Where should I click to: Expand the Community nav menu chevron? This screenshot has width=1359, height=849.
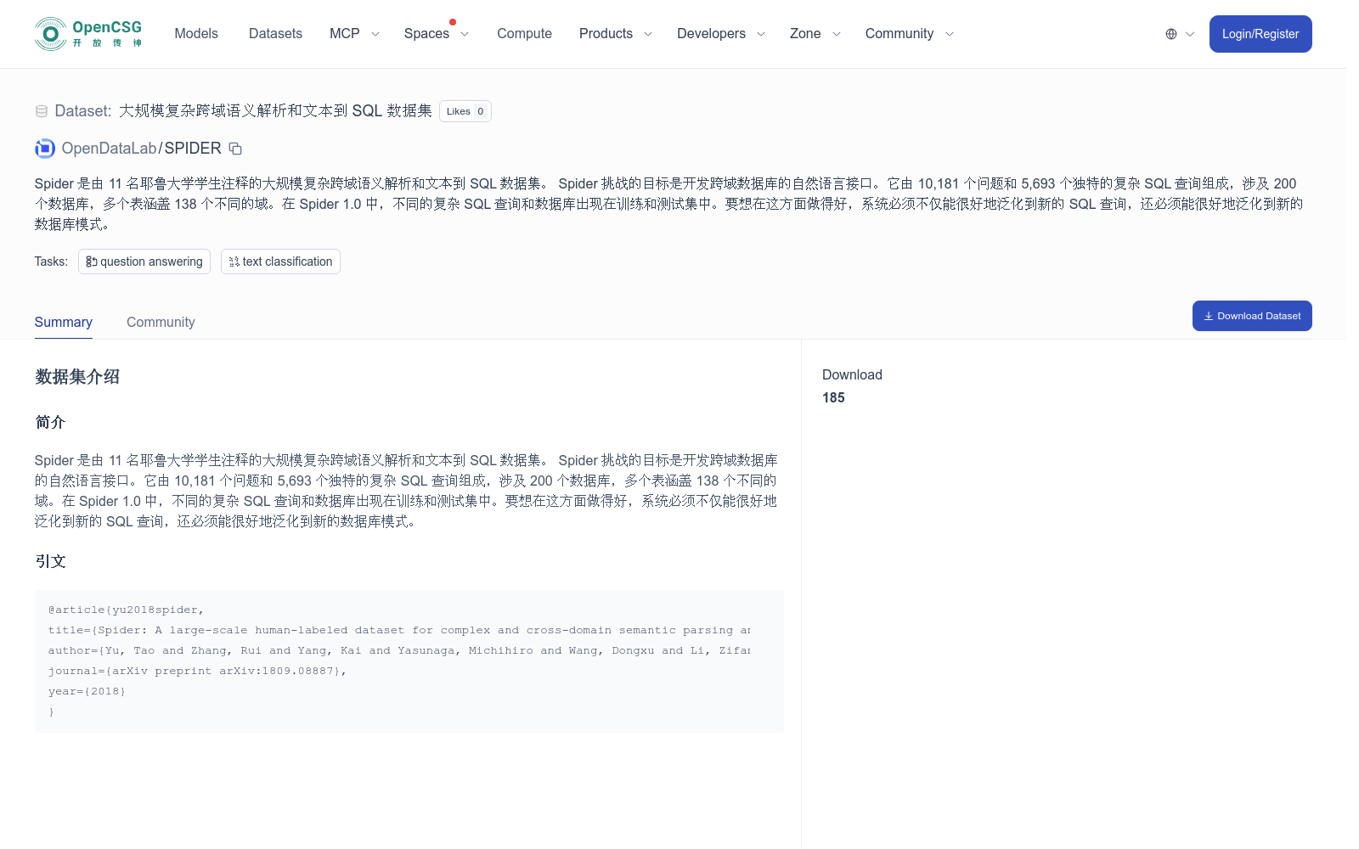tap(950, 34)
